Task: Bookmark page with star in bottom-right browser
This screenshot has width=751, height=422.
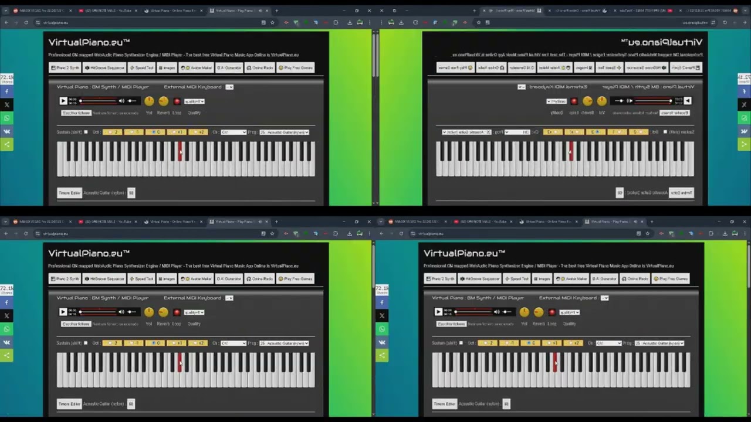Action: [648, 233]
